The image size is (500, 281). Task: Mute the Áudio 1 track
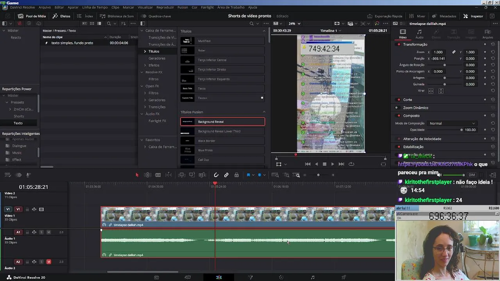(48, 232)
